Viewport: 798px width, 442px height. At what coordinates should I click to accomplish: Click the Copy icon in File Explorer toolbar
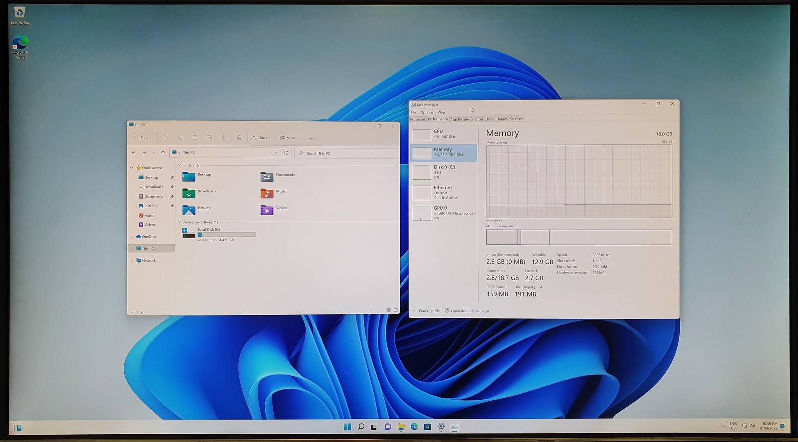[x=180, y=138]
